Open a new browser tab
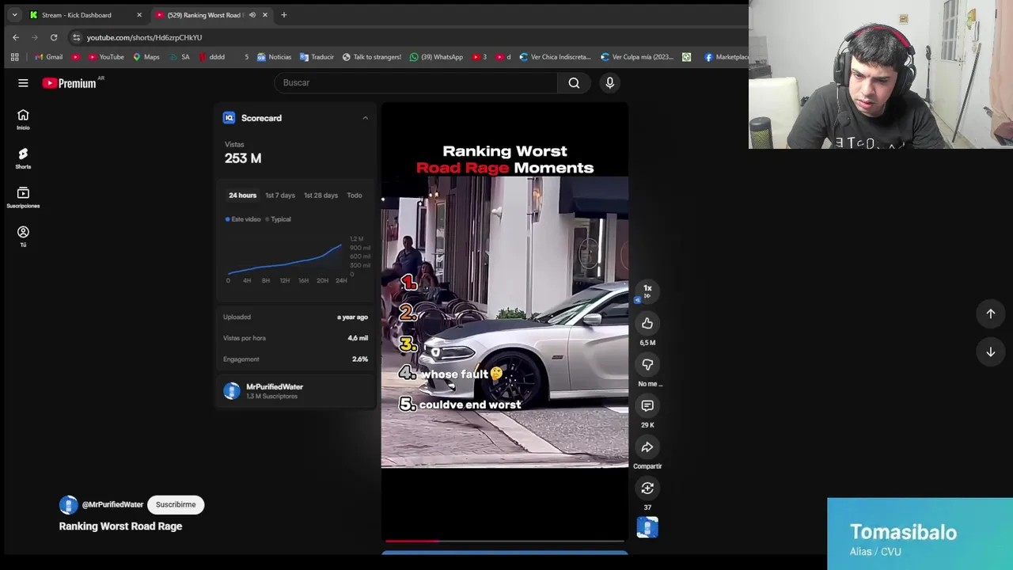1013x570 pixels. click(284, 15)
